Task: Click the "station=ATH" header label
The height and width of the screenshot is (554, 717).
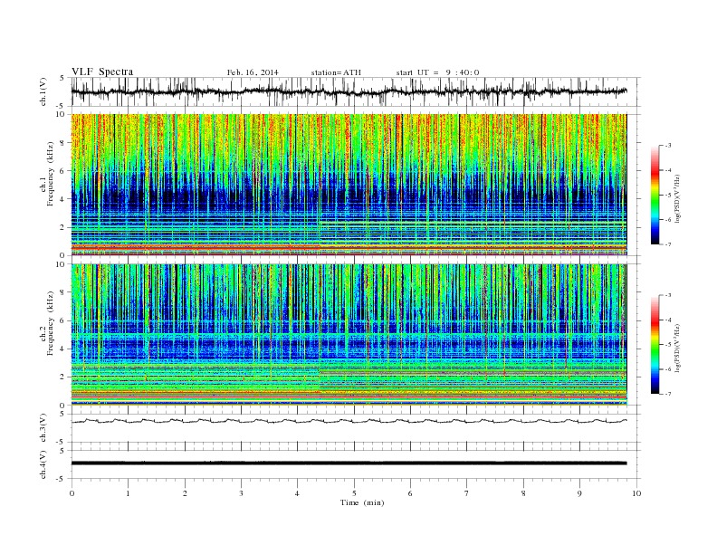Action: [336, 72]
